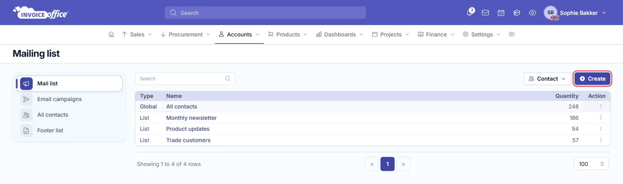Open the Settings menu
623x184 pixels.
click(x=482, y=34)
